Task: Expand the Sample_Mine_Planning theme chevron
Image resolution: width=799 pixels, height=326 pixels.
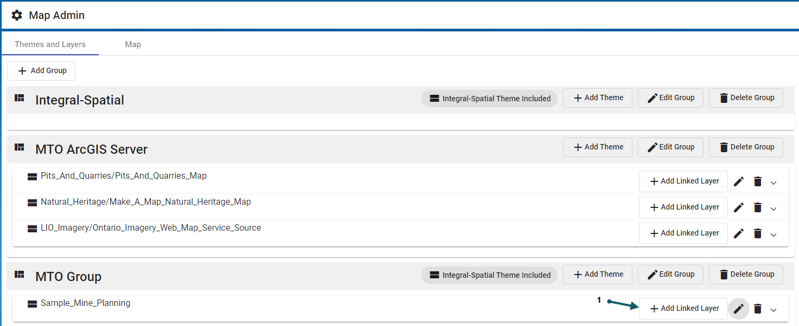Action: [x=773, y=310]
